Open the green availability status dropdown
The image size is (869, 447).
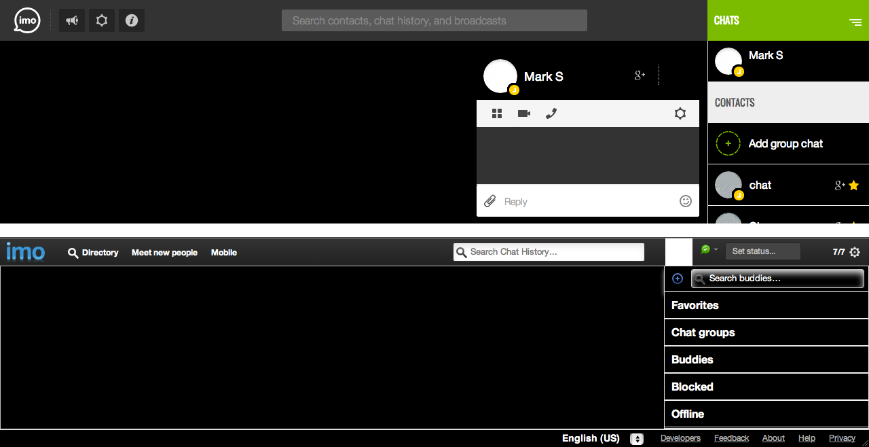pyautogui.click(x=709, y=250)
